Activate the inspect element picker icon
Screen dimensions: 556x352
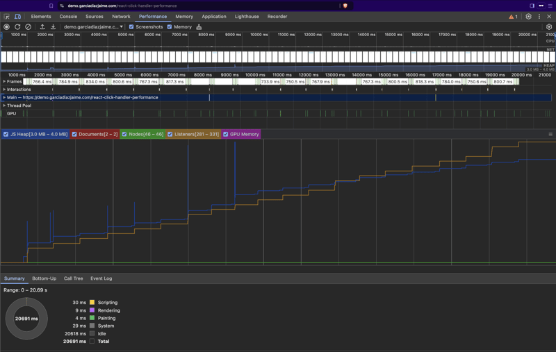click(x=7, y=17)
